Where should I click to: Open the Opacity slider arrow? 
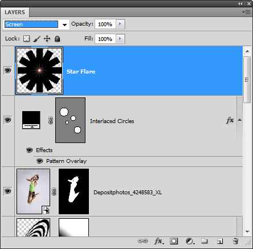tap(120, 24)
